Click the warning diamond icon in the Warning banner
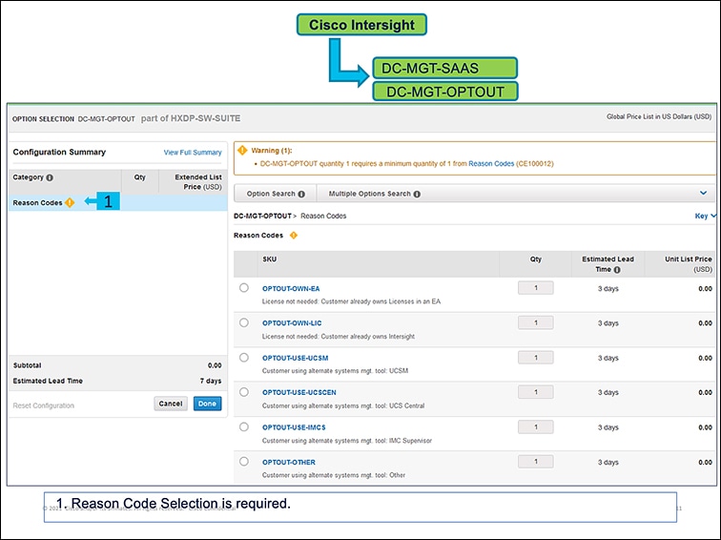This screenshot has width=721, height=540. coord(242,150)
